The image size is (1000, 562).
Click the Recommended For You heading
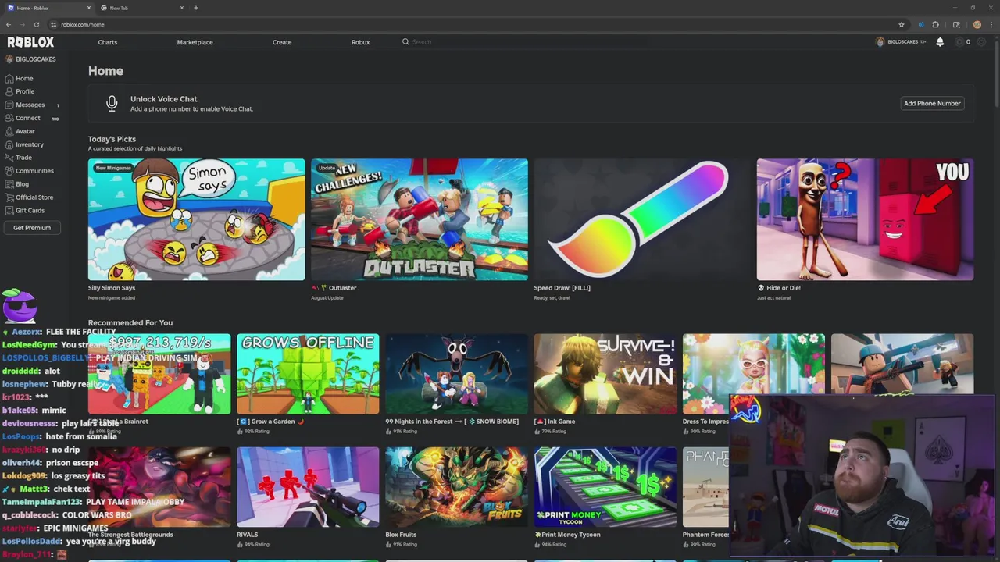point(130,322)
